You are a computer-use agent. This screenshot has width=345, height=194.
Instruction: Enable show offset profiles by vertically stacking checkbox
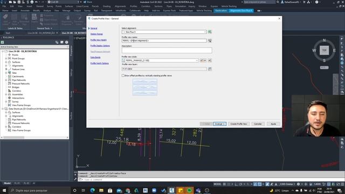(123, 75)
